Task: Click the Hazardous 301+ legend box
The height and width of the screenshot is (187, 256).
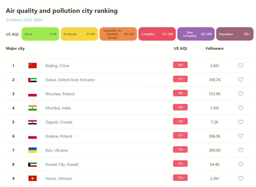Action: pos(234,34)
